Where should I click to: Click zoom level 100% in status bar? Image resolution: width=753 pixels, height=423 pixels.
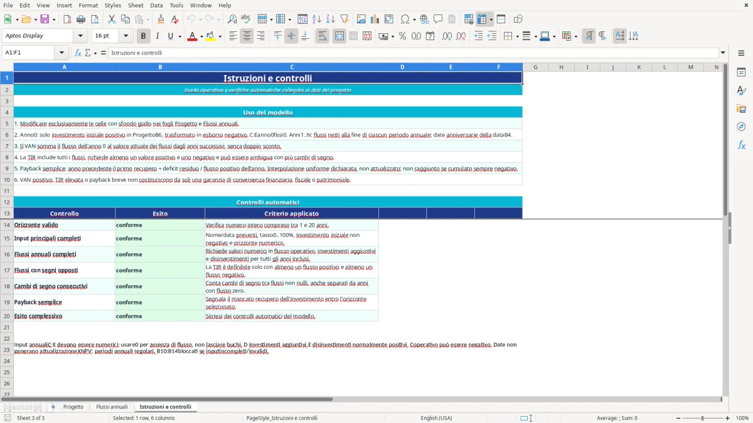click(x=742, y=418)
